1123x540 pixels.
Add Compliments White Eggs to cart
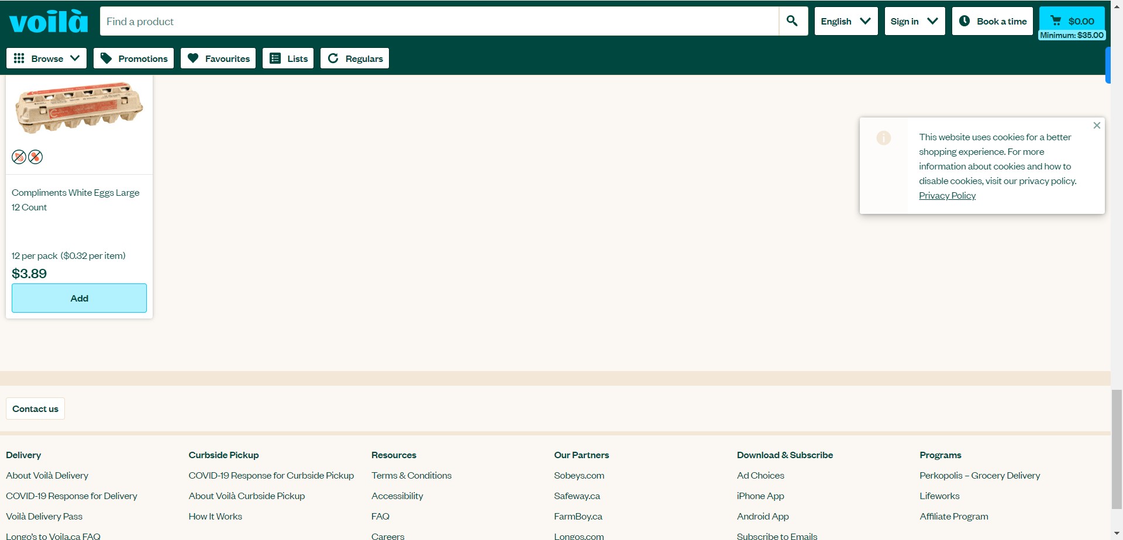[x=79, y=298]
